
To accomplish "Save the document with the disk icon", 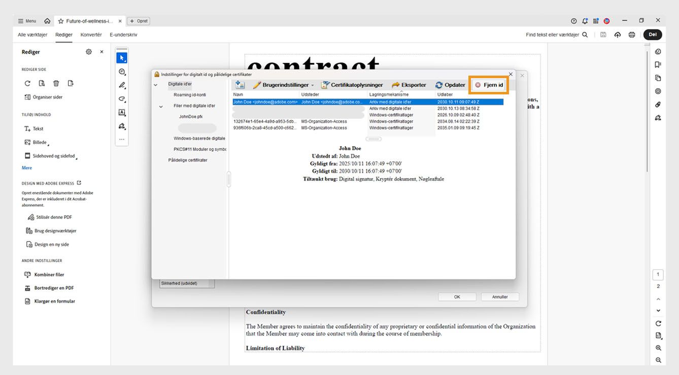I will point(603,35).
